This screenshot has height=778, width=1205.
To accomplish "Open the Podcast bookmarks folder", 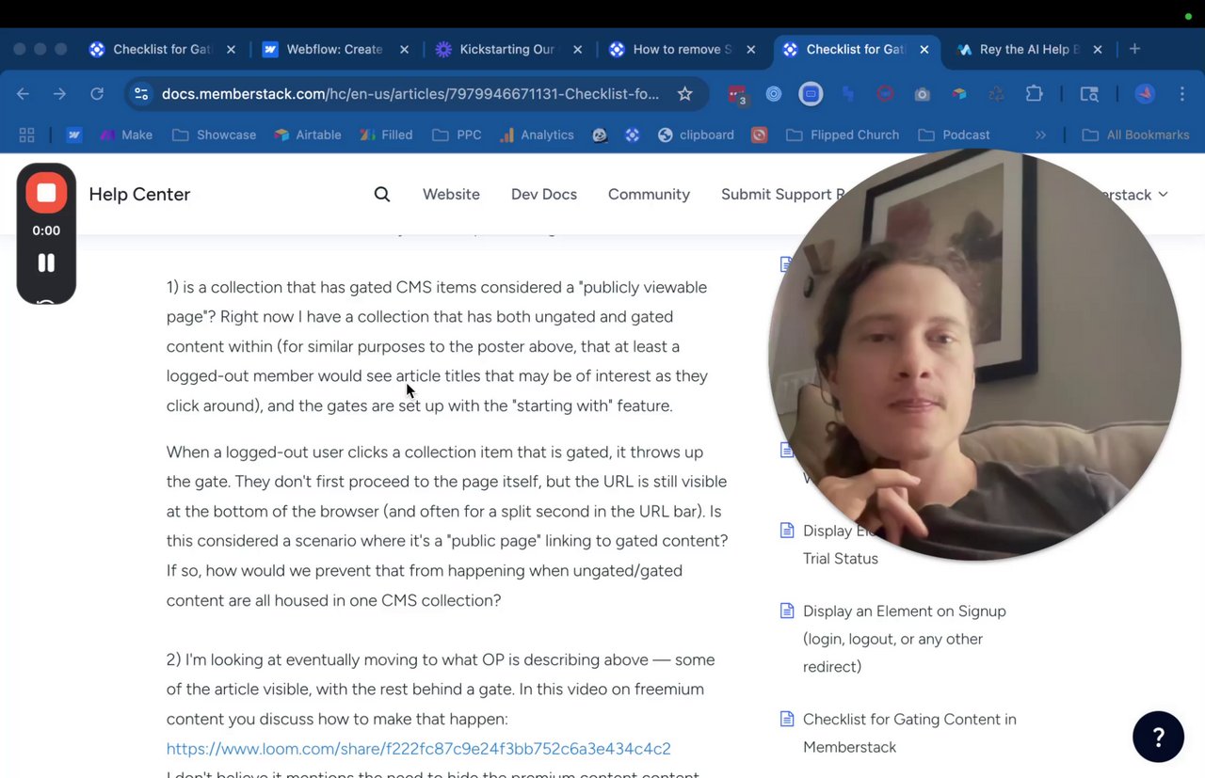I will coord(955,135).
